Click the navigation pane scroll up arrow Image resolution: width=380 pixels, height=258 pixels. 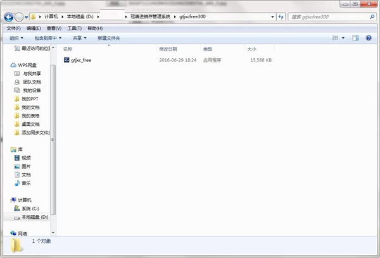53,47
